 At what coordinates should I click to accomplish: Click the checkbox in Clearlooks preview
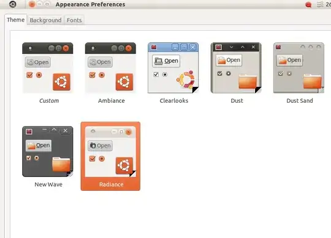(156, 75)
